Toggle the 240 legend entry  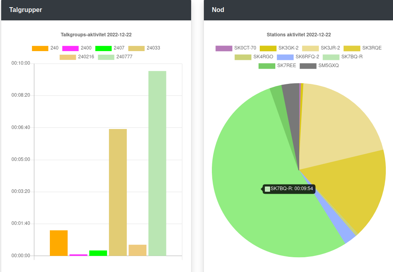pos(45,48)
